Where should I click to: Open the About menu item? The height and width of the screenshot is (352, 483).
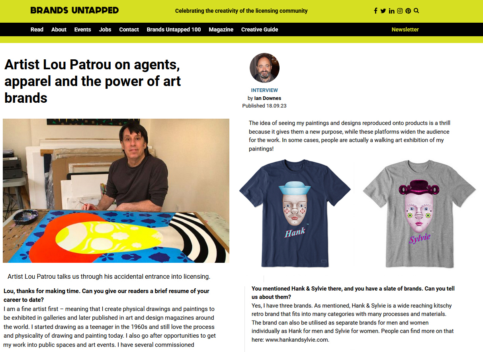tap(59, 29)
